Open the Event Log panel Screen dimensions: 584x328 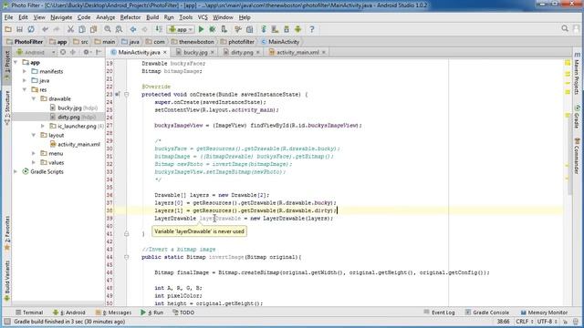(x=439, y=313)
